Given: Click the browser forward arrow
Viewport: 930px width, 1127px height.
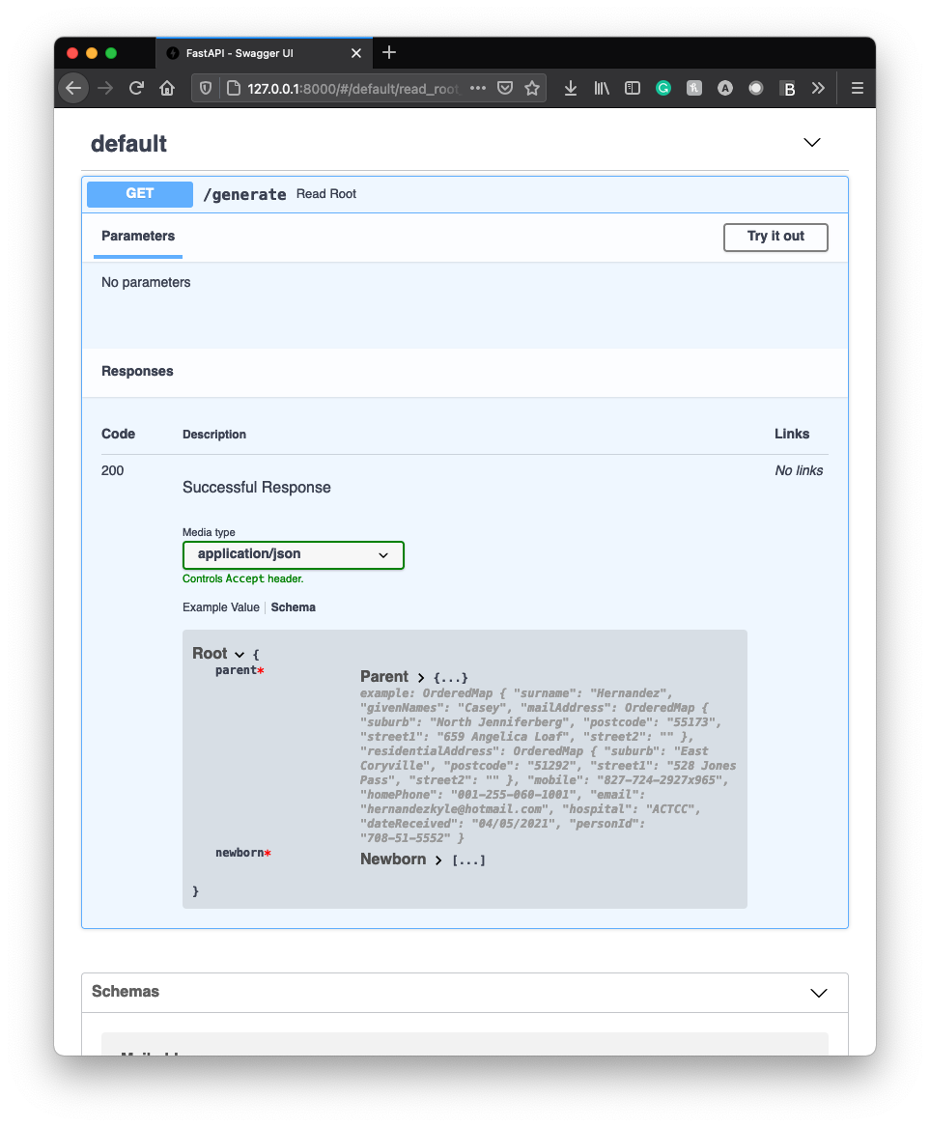Looking at the screenshot, I should 105,89.
